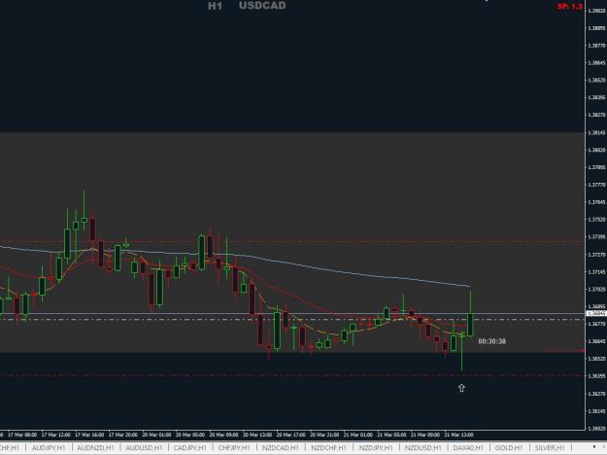The height and width of the screenshot is (455, 607).
Task: Open the NZDUSD,H1 chart tab
Action: [x=422, y=447]
